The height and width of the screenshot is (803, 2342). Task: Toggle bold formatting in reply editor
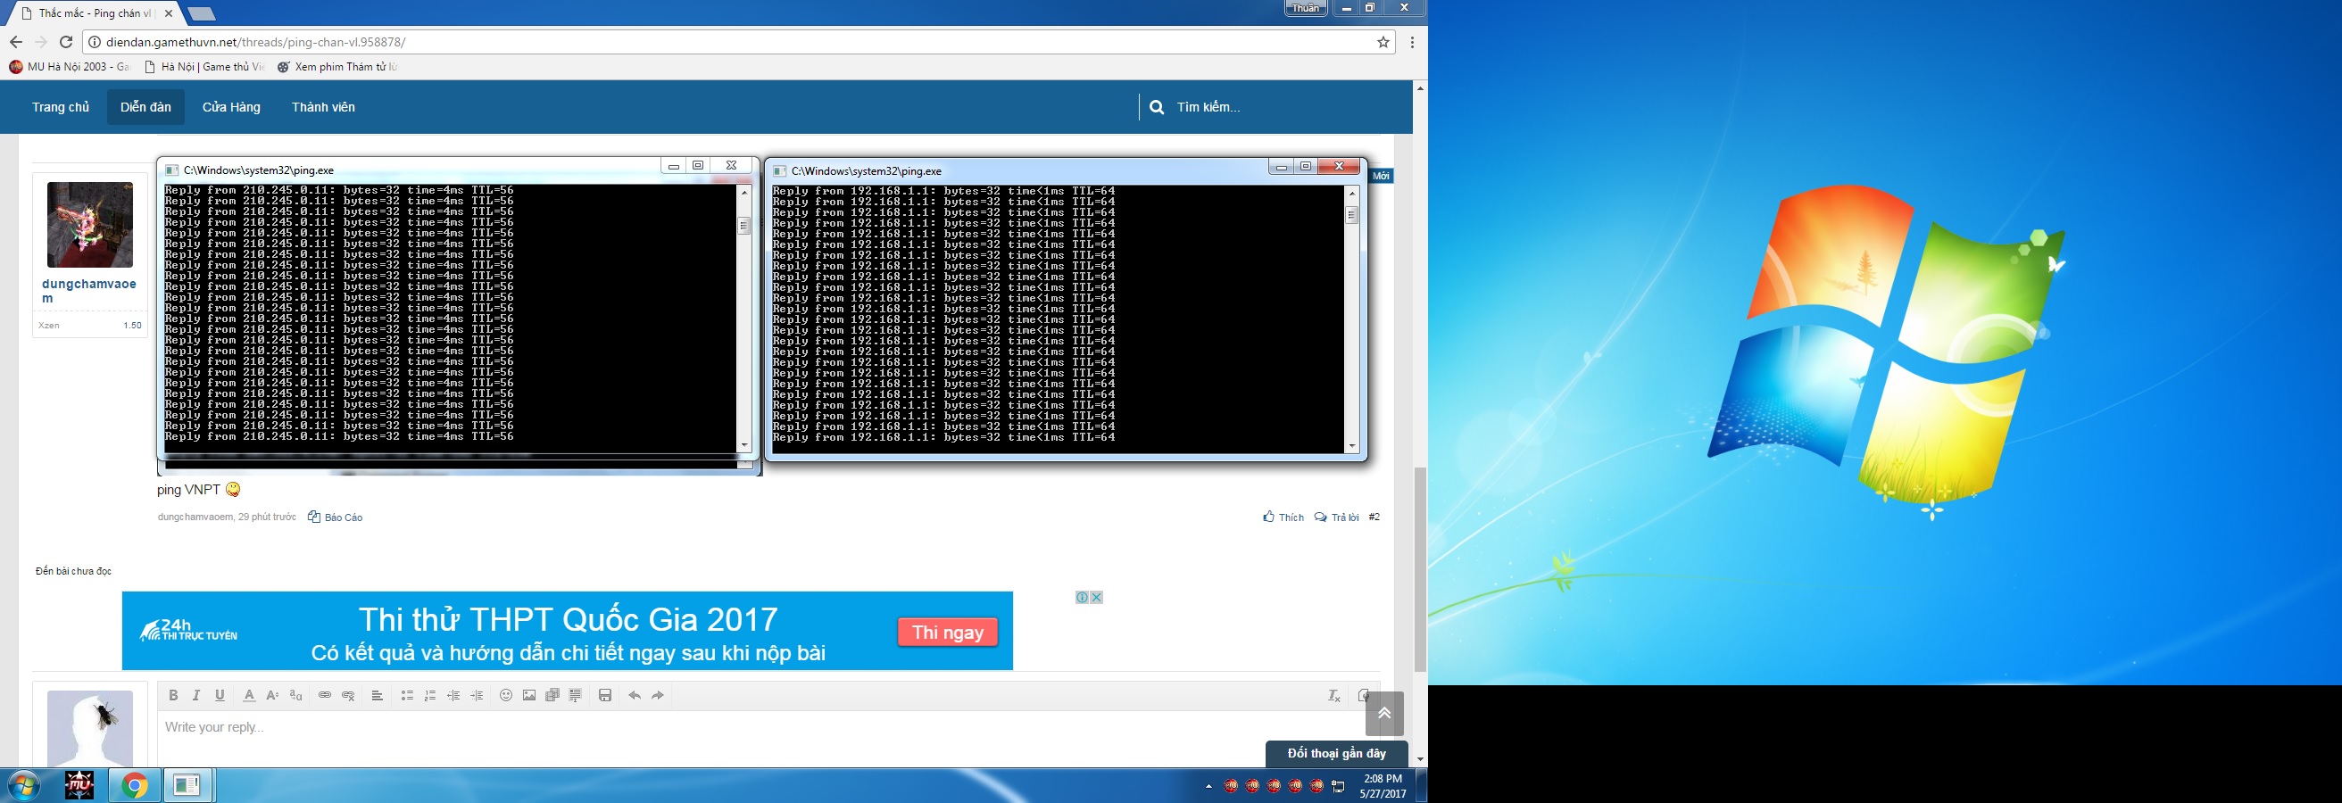coord(173,695)
